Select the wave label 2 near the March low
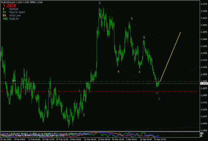The image size is (208, 141). click(x=84, y=115)
